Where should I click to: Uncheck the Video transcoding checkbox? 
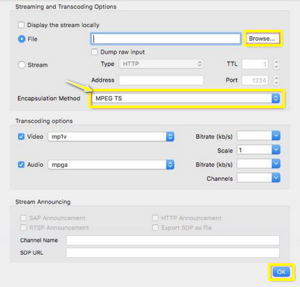coord(21,136)
